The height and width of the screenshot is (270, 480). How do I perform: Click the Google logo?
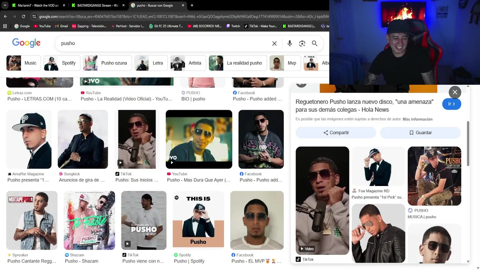[x=26, y=43]
